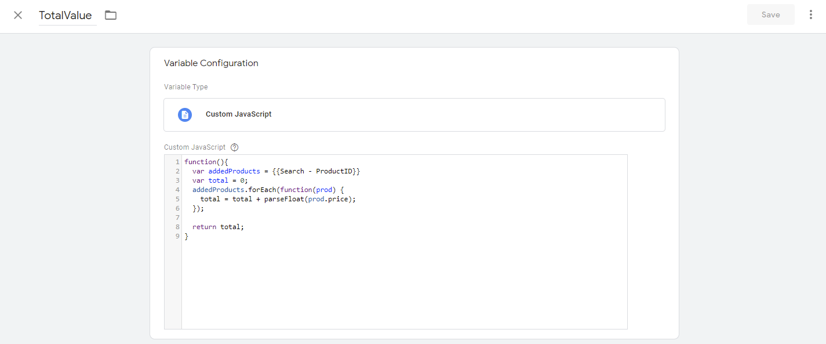
Task: Select the Custom JavaScript variable type name
Action: 238,114
